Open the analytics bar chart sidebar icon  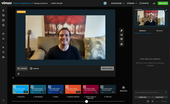(x=3, y=47)
